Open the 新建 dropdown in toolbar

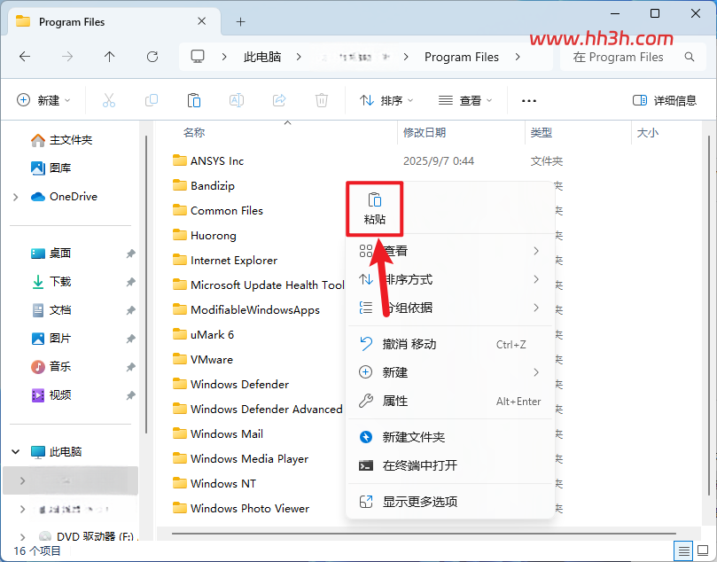pos(43,100)
